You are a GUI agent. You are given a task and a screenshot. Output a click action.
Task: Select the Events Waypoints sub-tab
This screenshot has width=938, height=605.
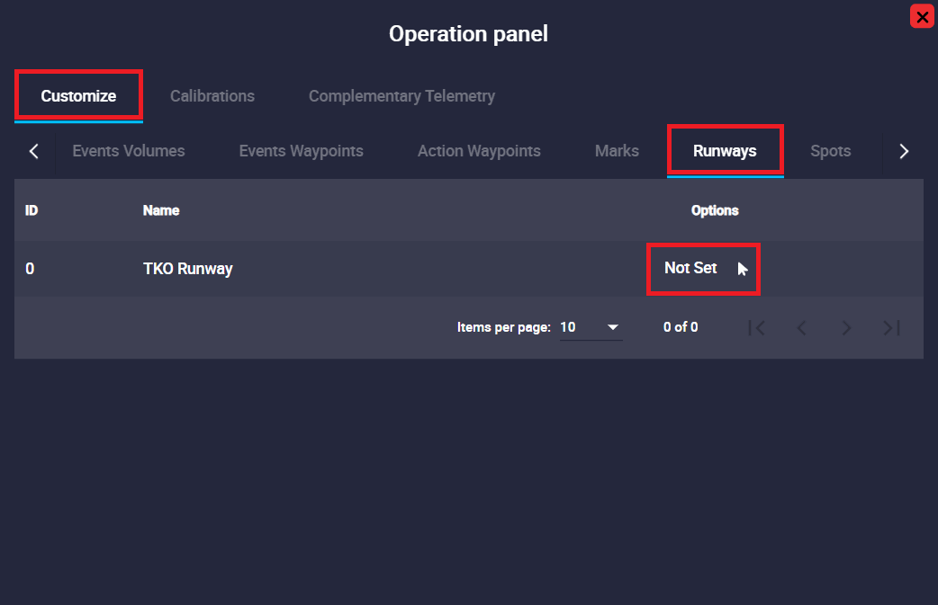click(301, 151)
